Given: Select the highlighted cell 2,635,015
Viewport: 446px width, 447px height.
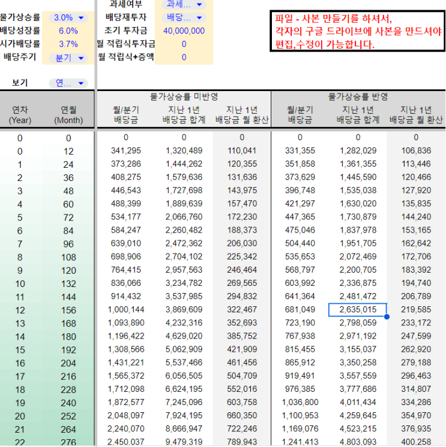Looking at the screenshot, I should pyautogui.click(x=358, y=310).
